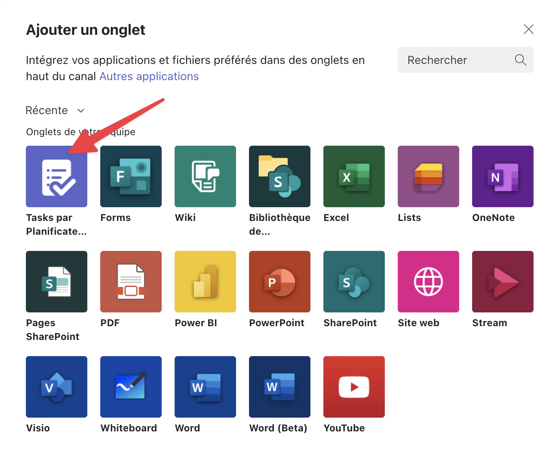Open the Autres applications link
The image size is (557, 450).
coord(149,76)
